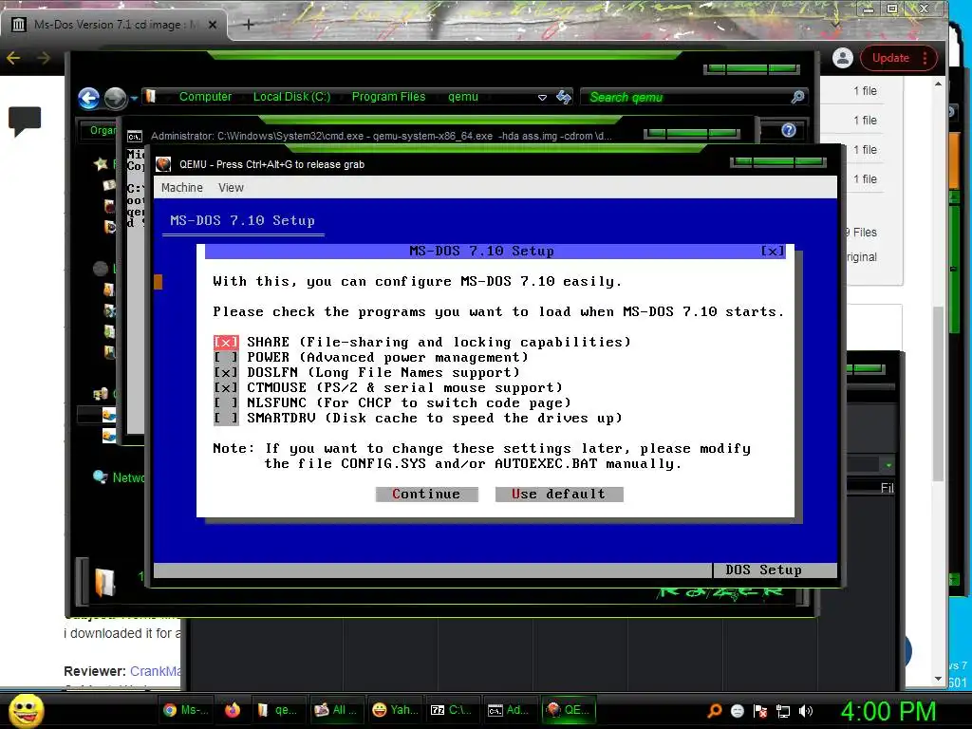The height and width of the screenshot is (729, 972).
Task: Click Chrome back arrow
Action: [13, 58]
